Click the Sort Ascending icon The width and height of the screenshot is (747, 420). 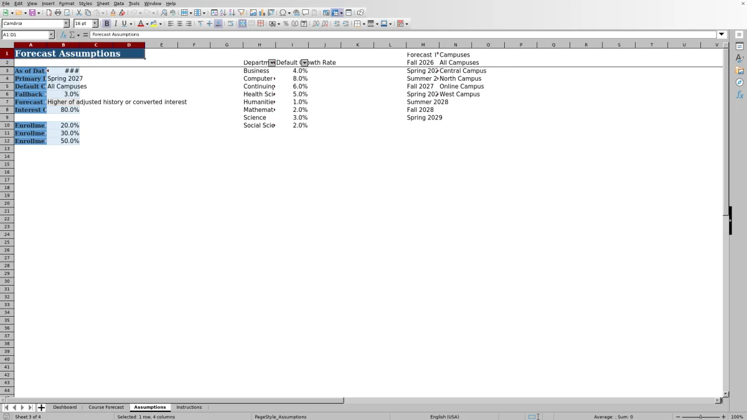tap(223, 12)
